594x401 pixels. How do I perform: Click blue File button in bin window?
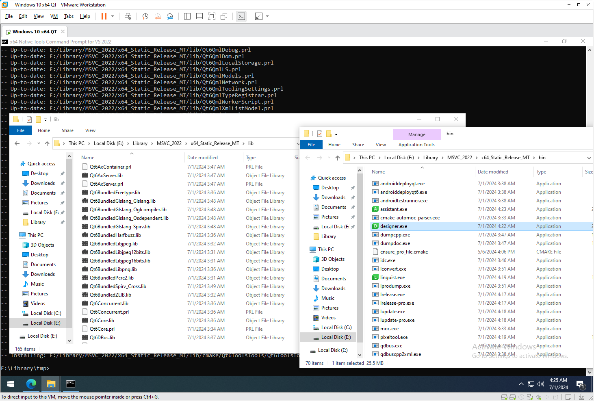point(311,145)
